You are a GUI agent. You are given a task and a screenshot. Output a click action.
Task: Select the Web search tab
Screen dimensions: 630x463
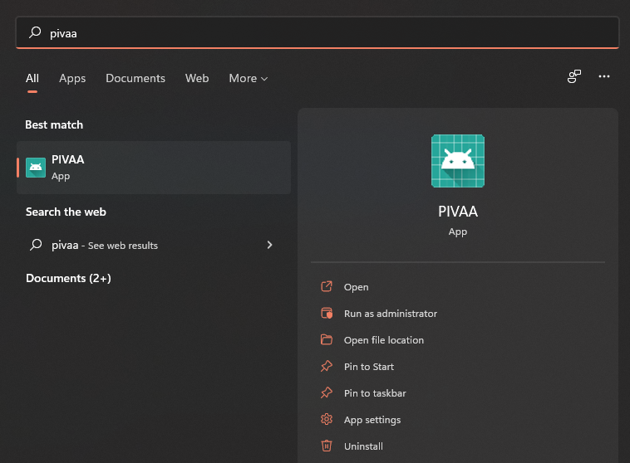tap(197, 78)
